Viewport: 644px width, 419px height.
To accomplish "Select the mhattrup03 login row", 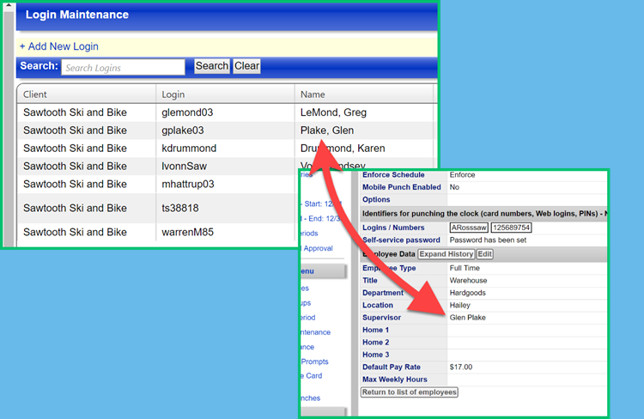I will pos(188,184).
